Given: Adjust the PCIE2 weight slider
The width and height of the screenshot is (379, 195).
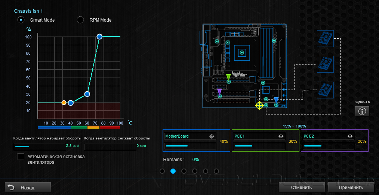Looking at the screenshot, I should 328,146.
